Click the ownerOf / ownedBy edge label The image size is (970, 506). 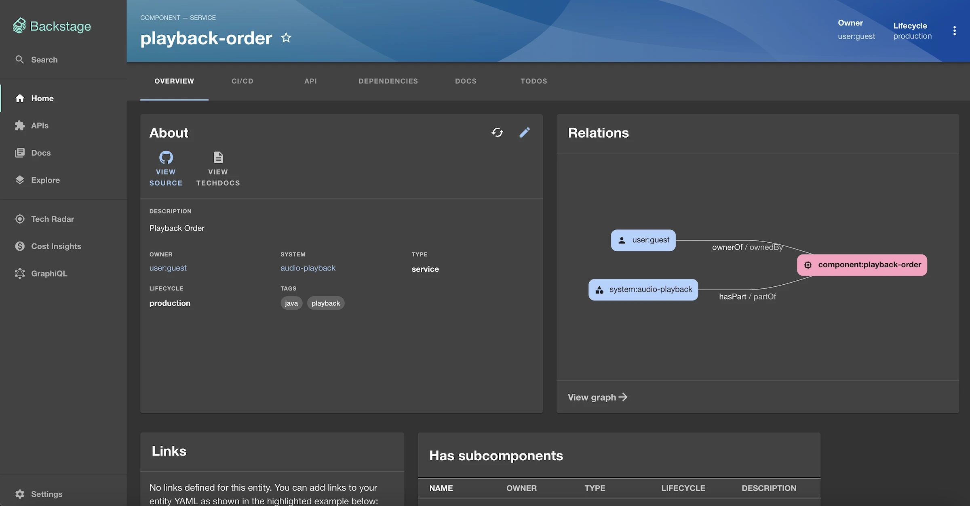pyautogui.click(x=747, y=247)
